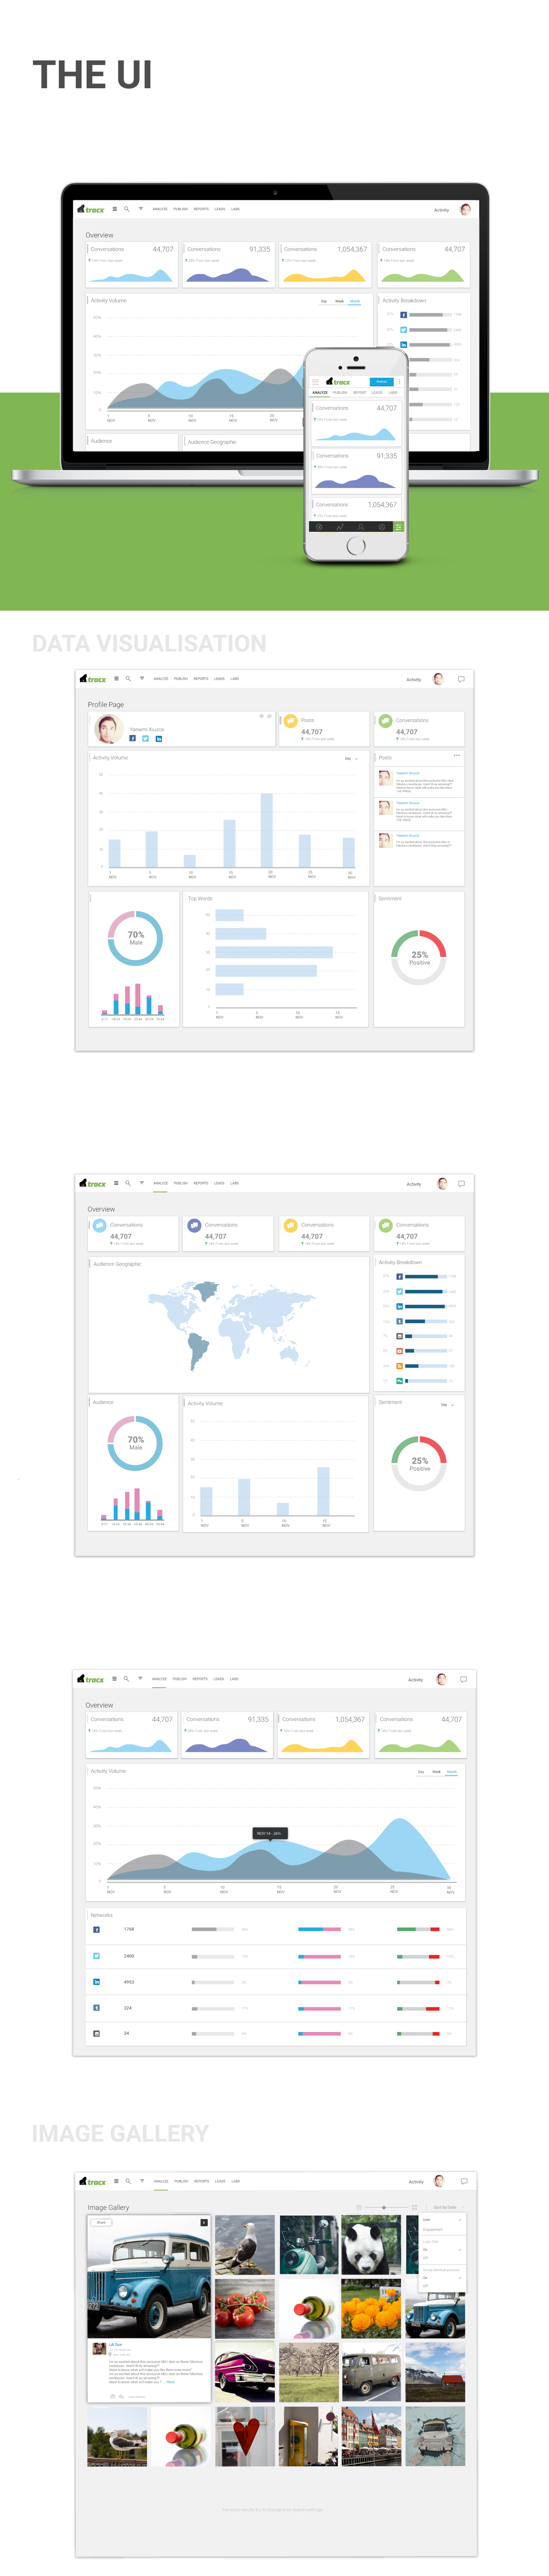Screen dimensions: 549x2576
Task: Click tracx logo on Networks overview screen
Action: (x=91, y=1679)
